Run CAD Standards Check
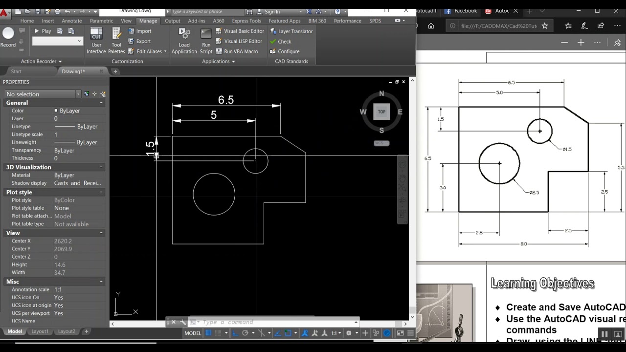 tap(281, 42)
